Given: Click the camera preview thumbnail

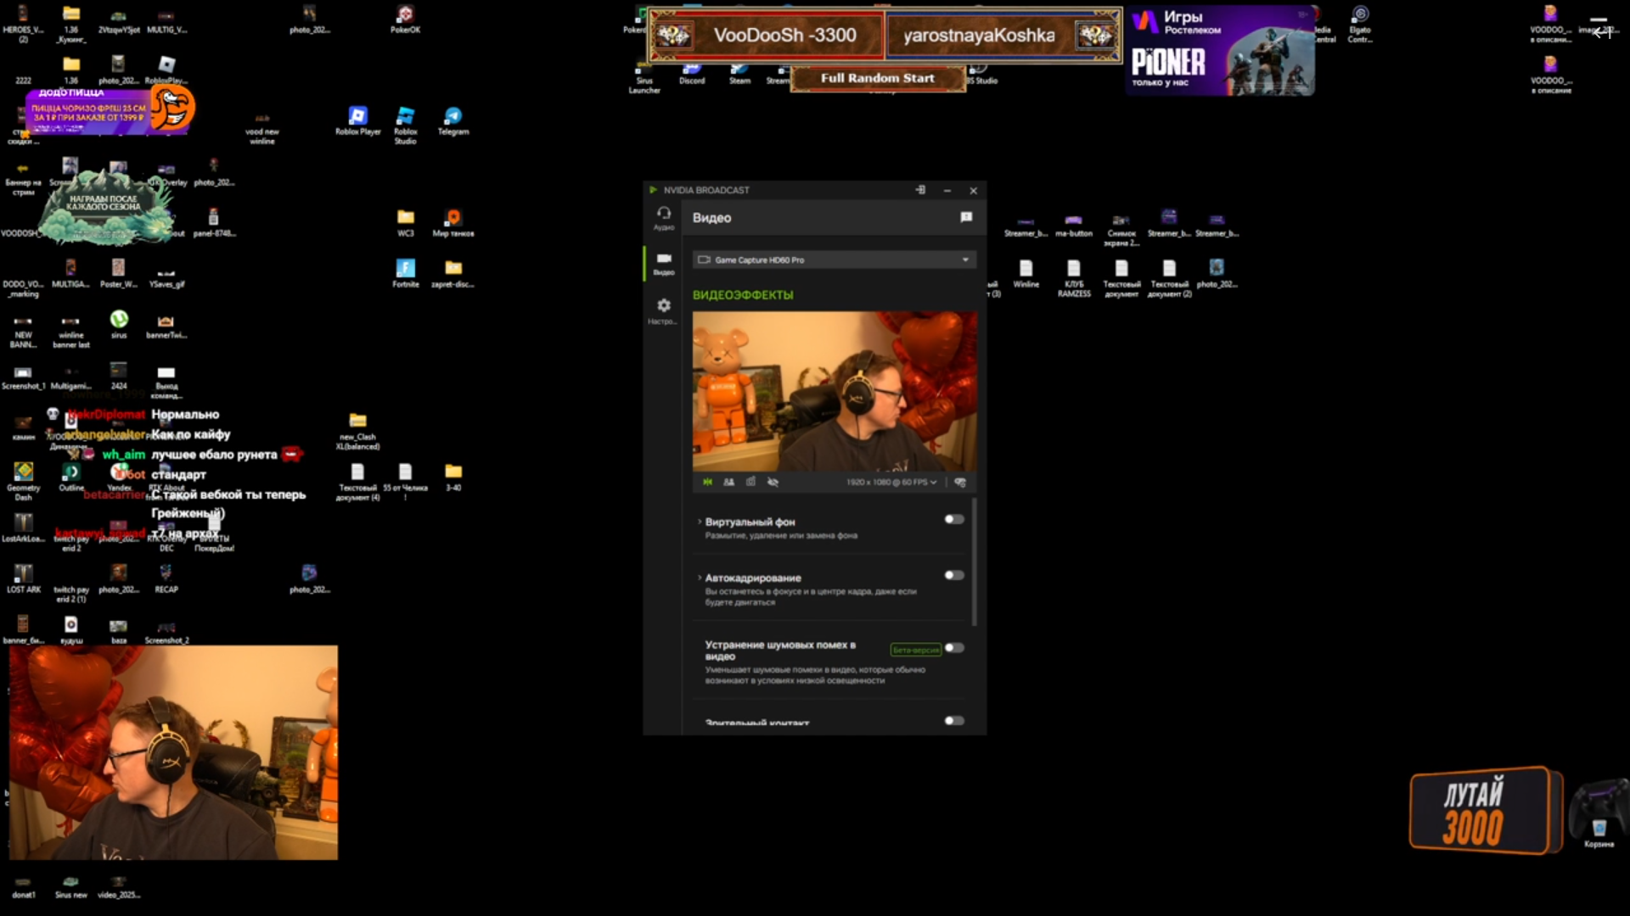Looking at the screenshot, I should 834,391.
